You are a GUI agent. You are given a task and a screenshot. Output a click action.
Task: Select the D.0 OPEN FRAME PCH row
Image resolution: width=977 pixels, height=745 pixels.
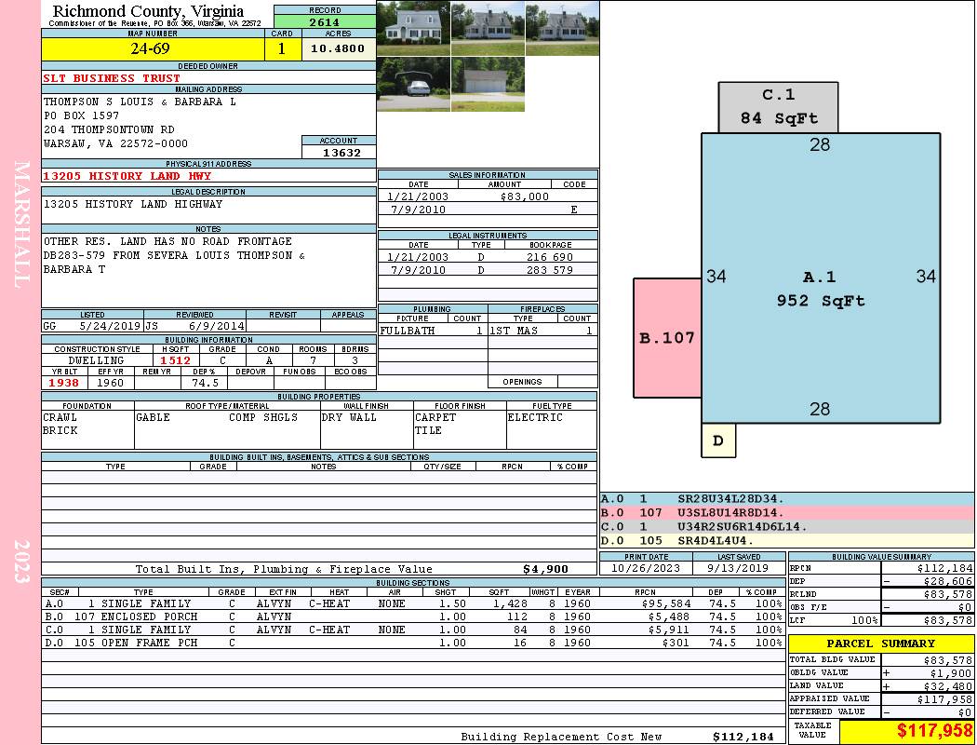(412, 643)
